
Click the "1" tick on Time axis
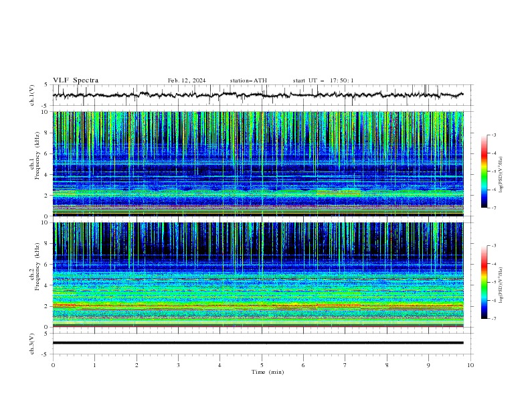click(x=94, y=365)
